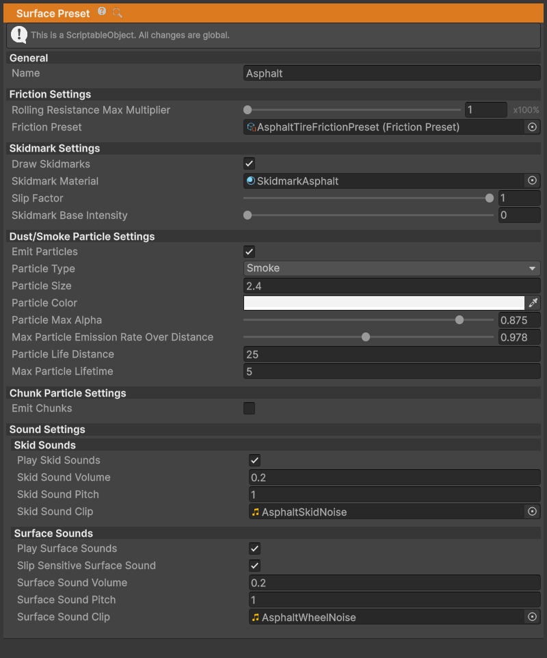Viewport: 547px width, 658px height.
Task: Click the Particle Max Alpha value 0.875
Action: pyautogui.click(x=520, y=320)
